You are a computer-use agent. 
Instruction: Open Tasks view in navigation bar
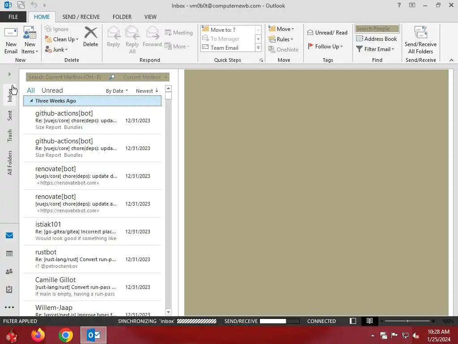pyautogui.click(x=9, y=289)
